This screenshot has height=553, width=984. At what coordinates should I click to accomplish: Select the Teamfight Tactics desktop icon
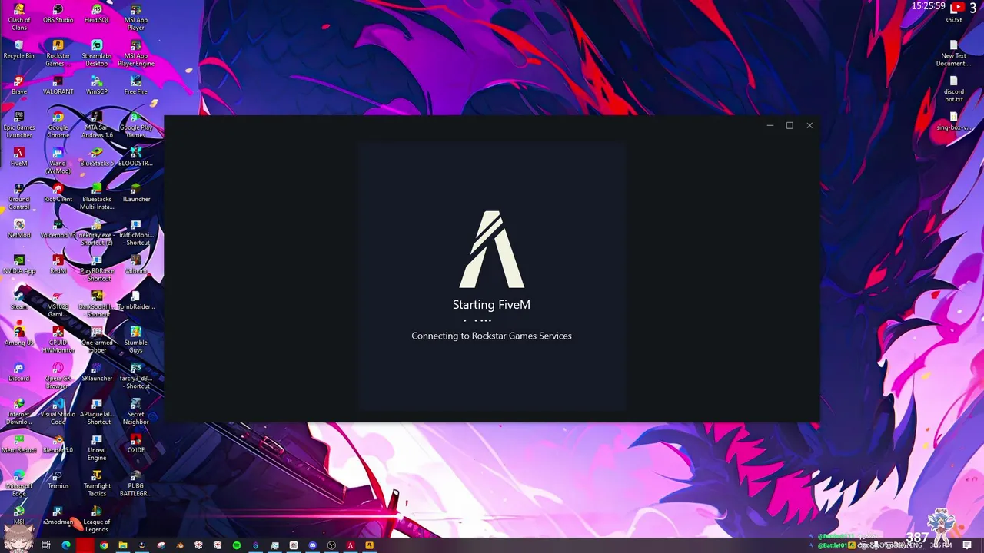pos(97,482)
